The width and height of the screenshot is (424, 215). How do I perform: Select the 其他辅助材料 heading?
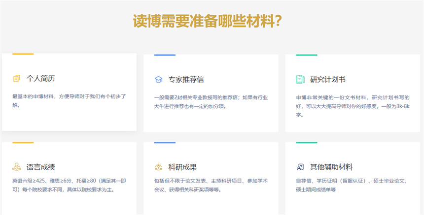[x=331, y=167]
